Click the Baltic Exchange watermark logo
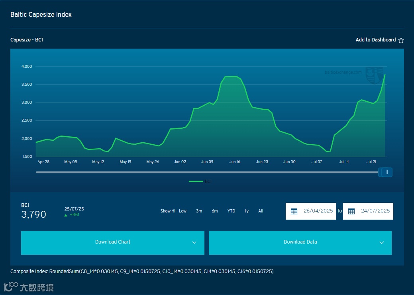 [x=374, y=75]
